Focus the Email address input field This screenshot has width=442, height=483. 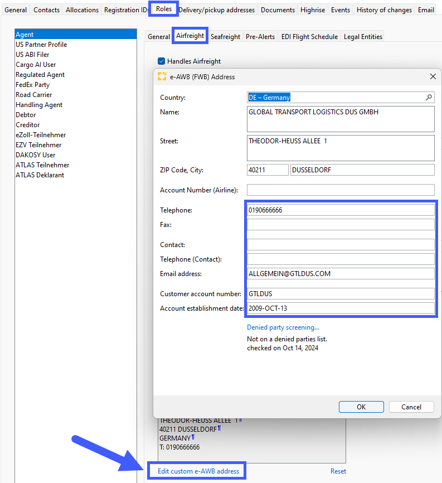(x=340, y=274)
